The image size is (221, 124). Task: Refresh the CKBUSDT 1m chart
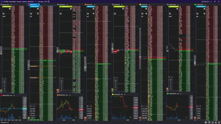130,117
